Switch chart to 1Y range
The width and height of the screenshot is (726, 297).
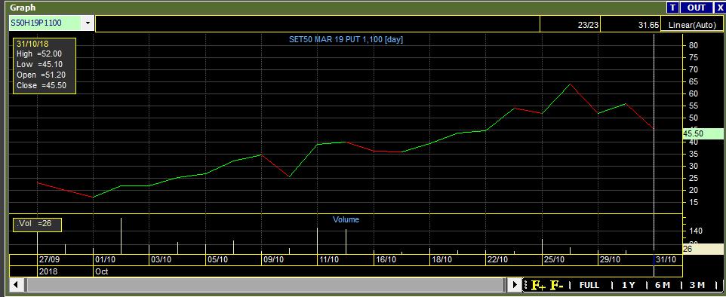(628, 286)
